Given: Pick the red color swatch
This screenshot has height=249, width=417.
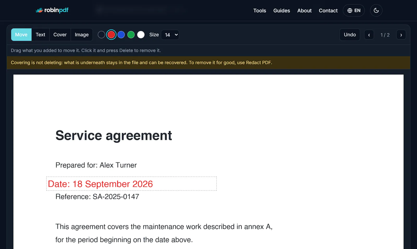Looking at the screenshot, I should 111,35.
